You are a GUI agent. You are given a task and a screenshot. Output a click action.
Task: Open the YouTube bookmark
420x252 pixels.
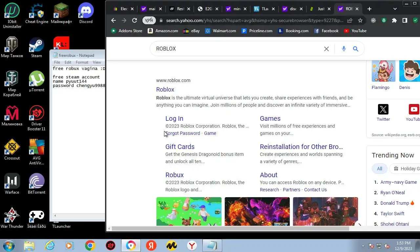355,31
